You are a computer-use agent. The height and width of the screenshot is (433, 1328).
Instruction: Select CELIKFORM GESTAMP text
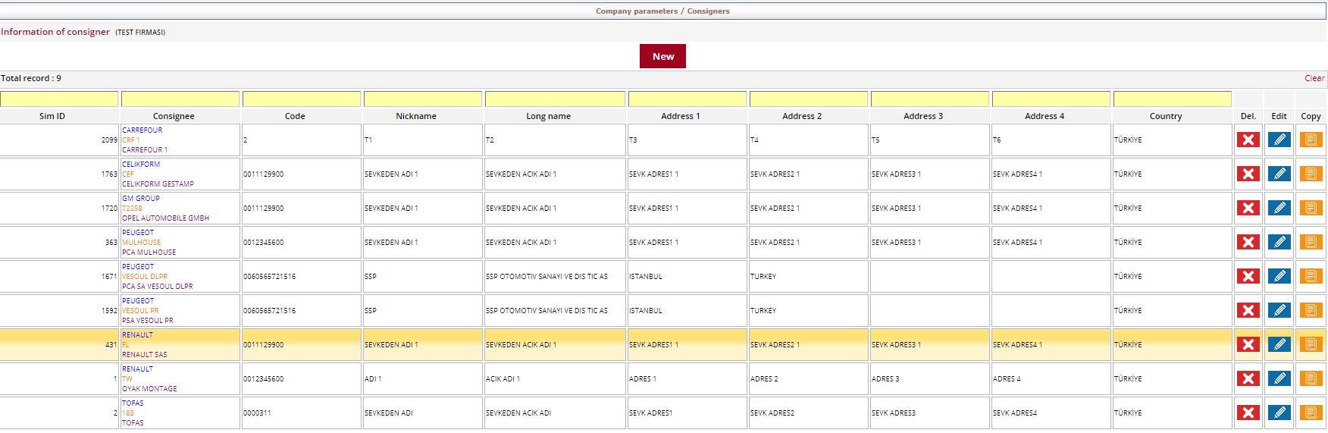(x=158, y=184)
